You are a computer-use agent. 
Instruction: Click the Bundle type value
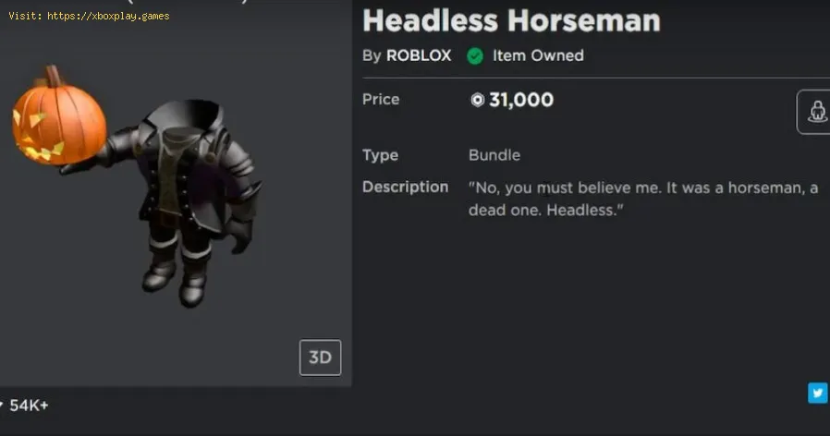[494, 155]
